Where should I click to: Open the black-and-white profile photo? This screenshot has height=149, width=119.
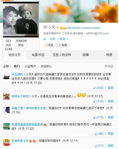pos(21,19)
